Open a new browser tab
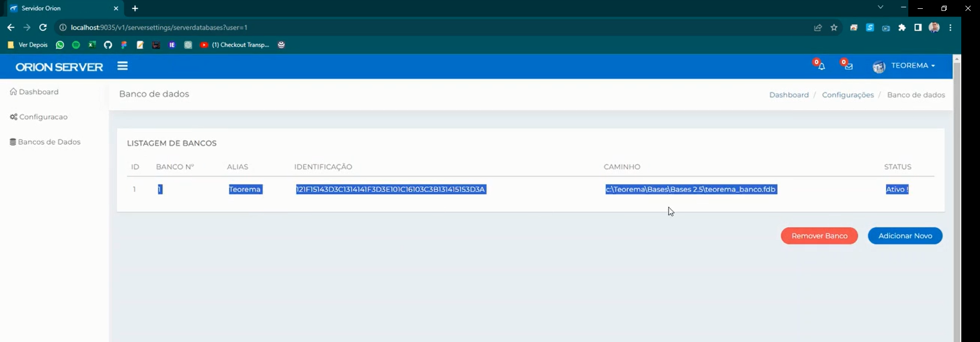This screenshot has width=980, height=342. [135, 8]
